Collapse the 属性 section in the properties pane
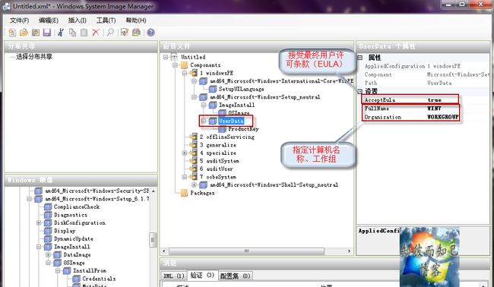 click(x=359, y=58)
